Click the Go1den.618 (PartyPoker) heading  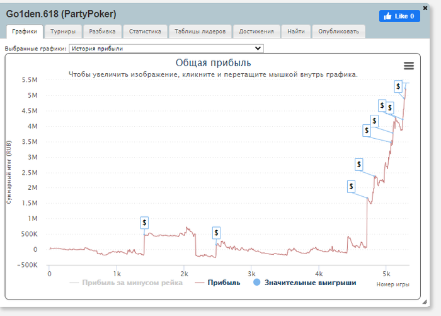click(x=61, y=14)
